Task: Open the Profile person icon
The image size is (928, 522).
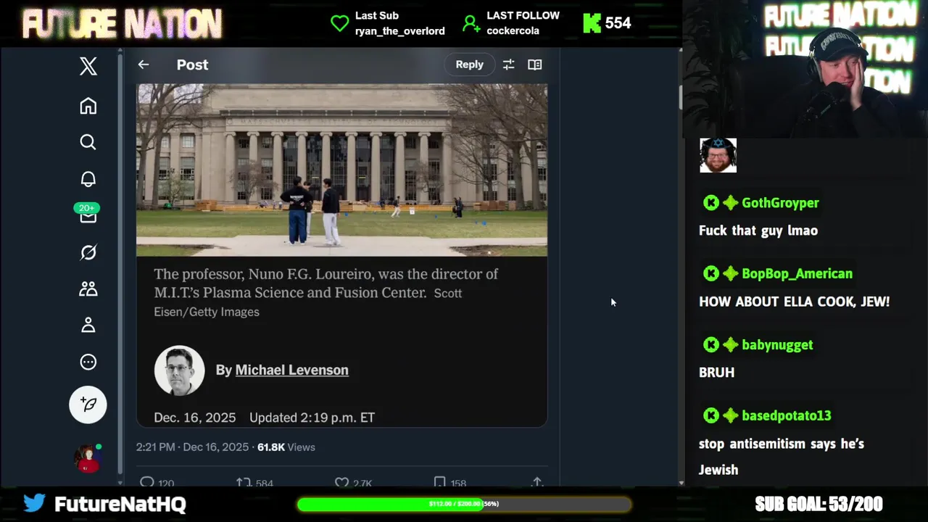Action: click(88, 326)
